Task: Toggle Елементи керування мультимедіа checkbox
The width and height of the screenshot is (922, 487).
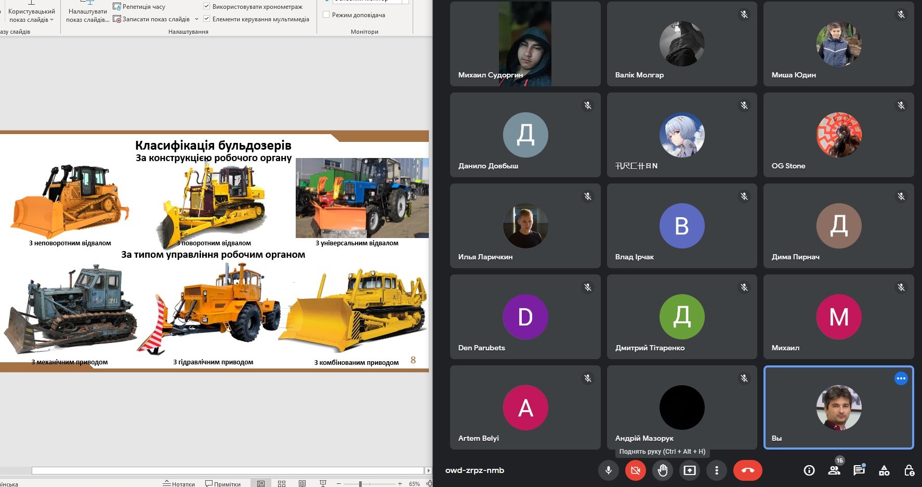Action: click(x=207, y=19)
